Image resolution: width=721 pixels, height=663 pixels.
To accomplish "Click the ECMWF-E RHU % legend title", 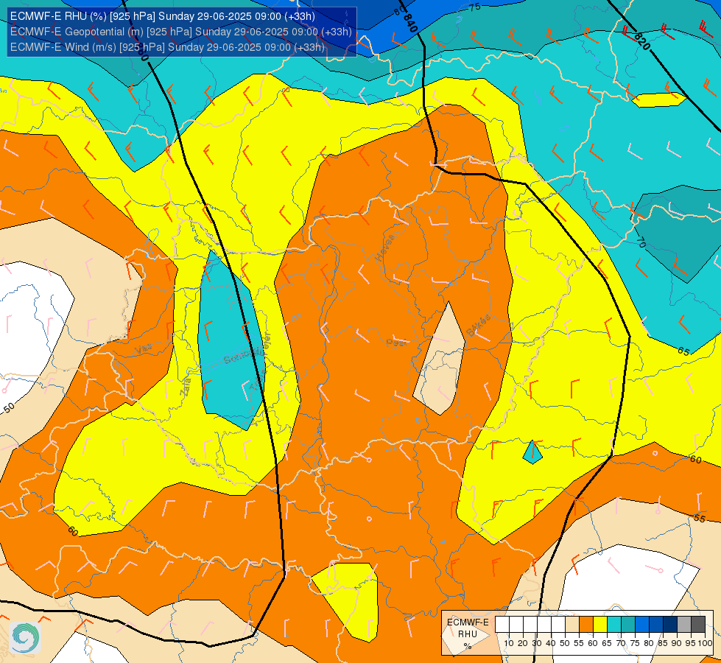I will coord(468,634).
